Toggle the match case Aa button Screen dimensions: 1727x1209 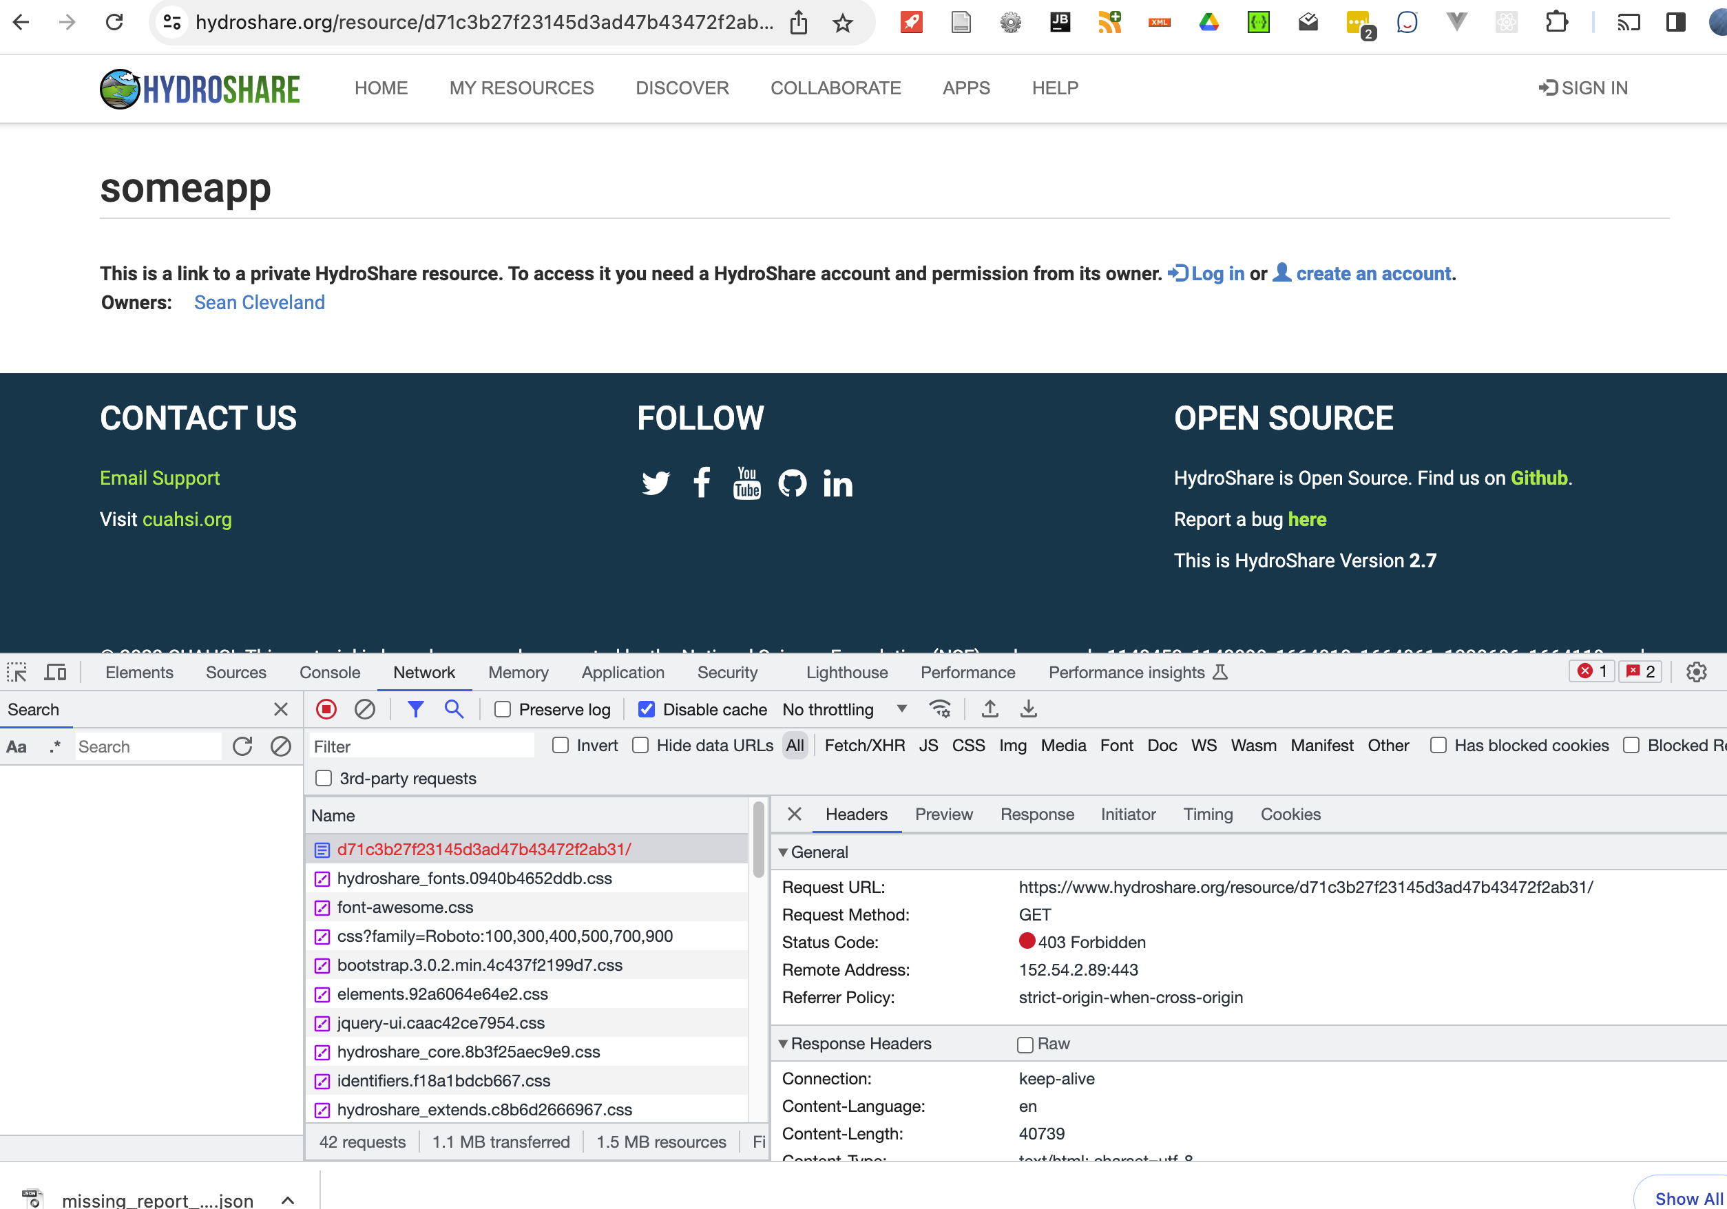pyautogui.click(x=17, y=746)
